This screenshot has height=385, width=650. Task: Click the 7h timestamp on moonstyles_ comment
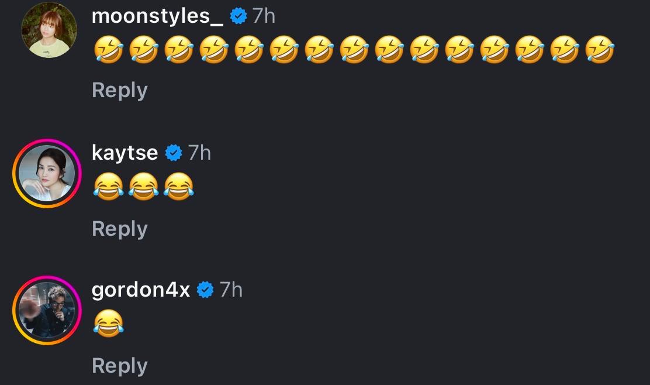tap(264, 16)
